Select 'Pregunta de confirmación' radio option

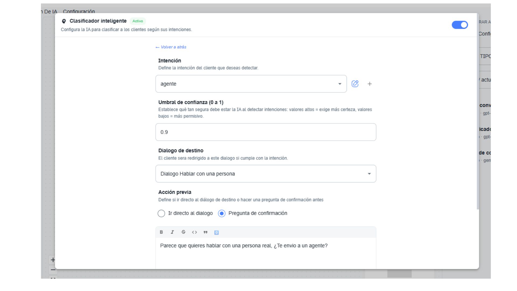[222, 213]
